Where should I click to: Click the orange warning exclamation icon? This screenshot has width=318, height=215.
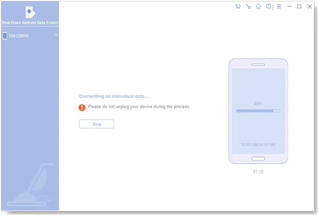point(82,107)
